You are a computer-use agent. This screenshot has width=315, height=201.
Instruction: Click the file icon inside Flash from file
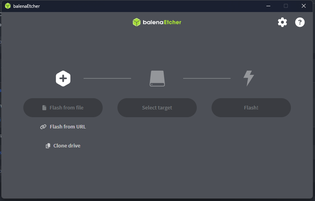[44, 108]
